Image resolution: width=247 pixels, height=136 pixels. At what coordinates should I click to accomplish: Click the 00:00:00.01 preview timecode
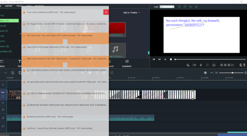(227, 65)
